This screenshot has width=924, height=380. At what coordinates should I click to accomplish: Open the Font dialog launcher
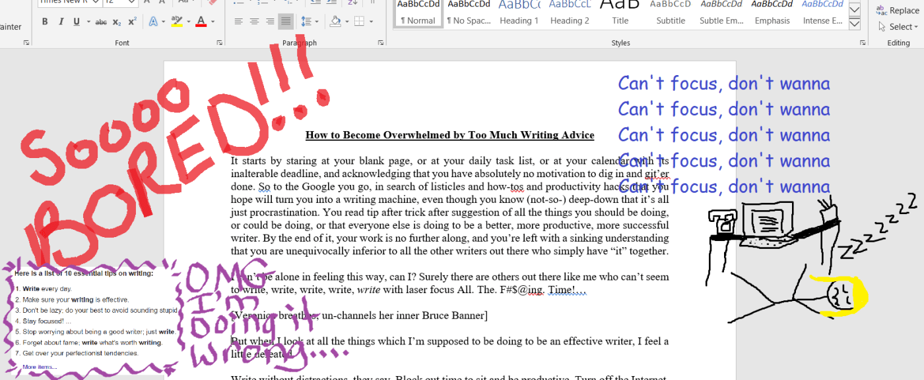(220, 43)
